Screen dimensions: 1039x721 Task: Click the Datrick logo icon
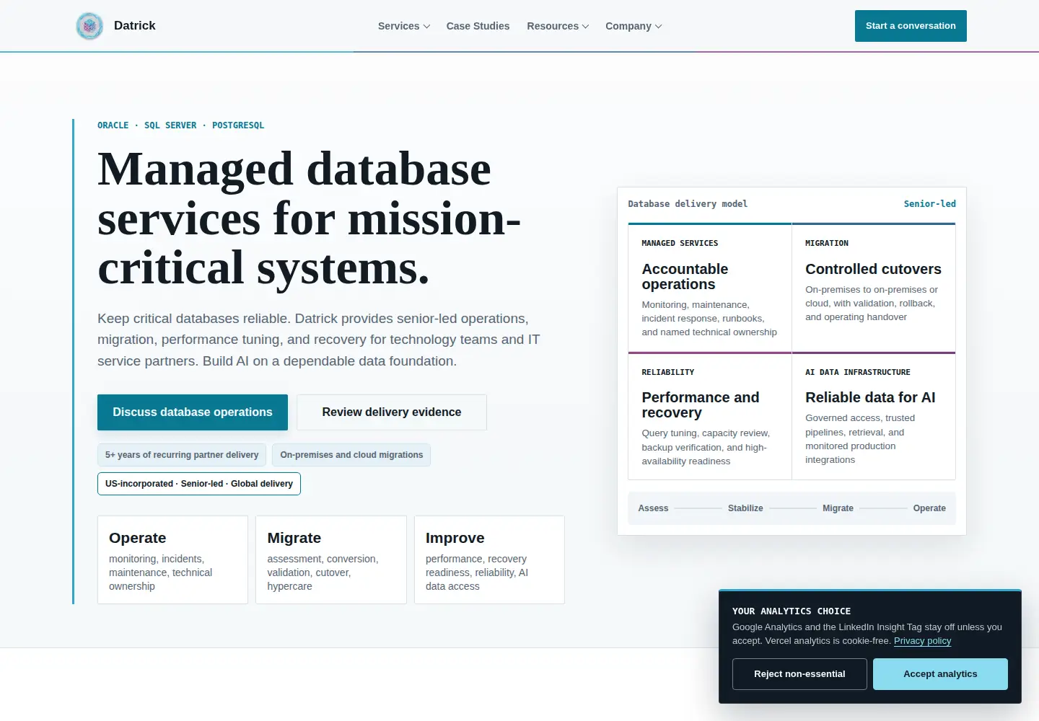tap(89, 26)
